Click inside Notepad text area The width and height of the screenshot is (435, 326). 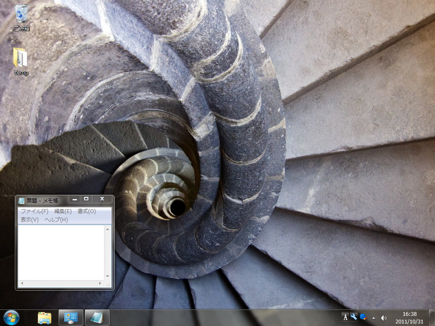pos(61,253)
